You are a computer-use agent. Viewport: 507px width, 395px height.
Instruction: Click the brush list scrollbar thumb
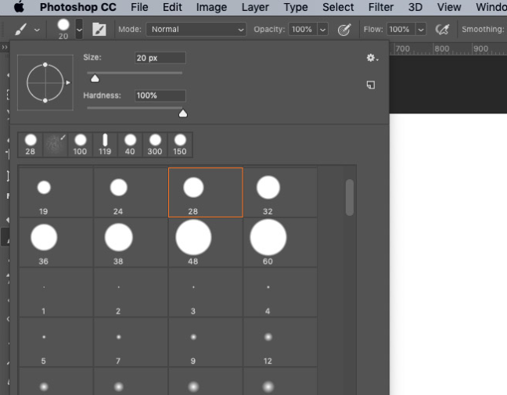350,197
